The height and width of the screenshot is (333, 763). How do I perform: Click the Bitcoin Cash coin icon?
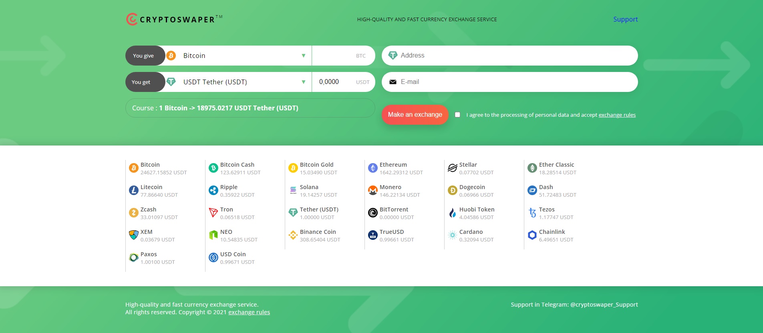(x=213, y=168)
